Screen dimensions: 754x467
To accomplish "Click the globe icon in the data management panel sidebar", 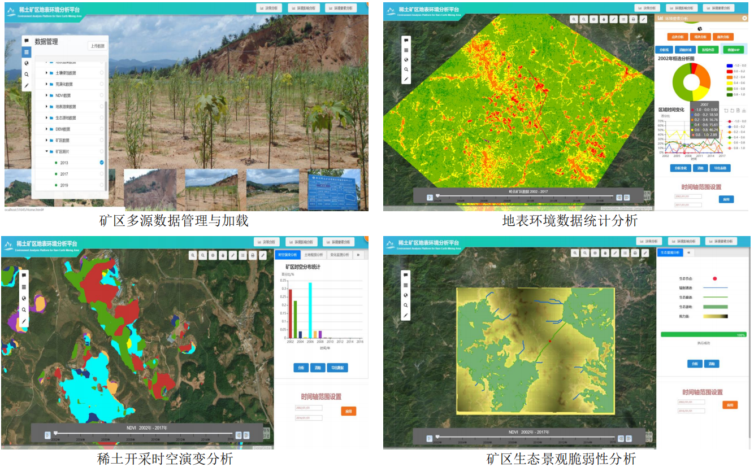I will [x=26, y=63].
